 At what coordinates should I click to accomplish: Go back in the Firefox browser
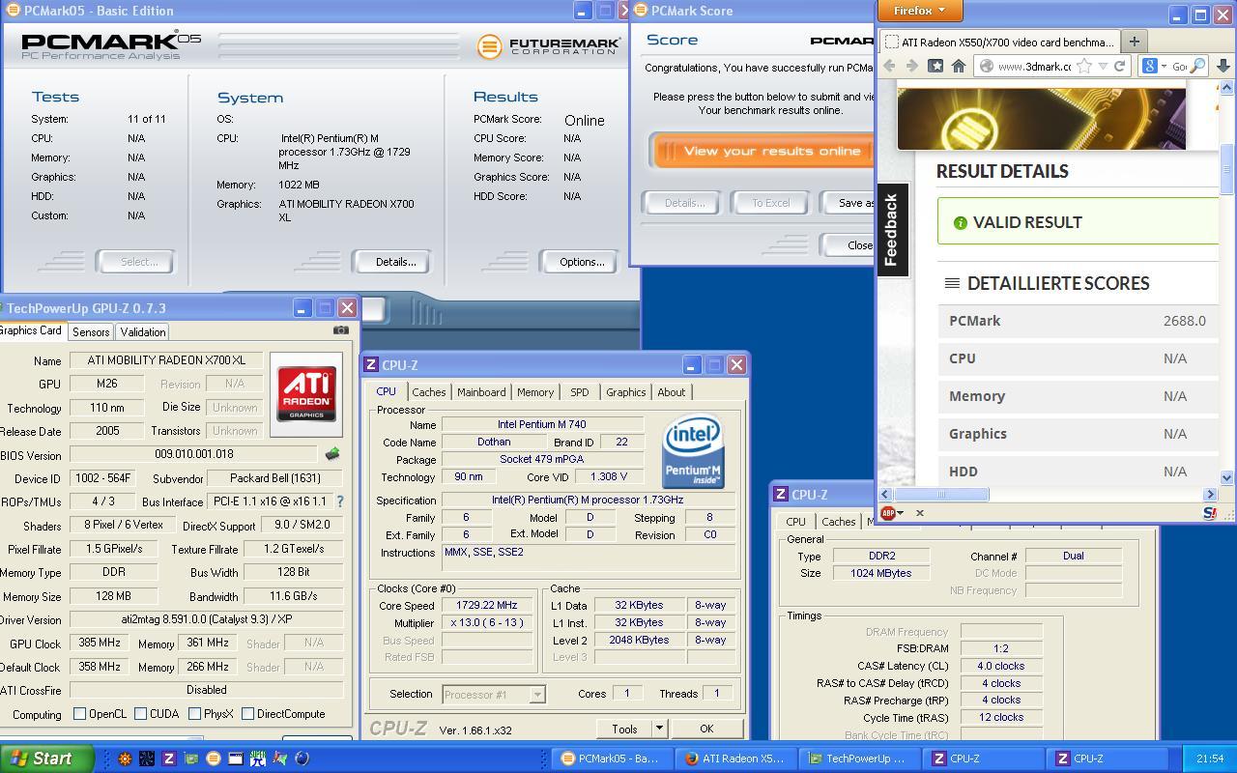[889, 66]
